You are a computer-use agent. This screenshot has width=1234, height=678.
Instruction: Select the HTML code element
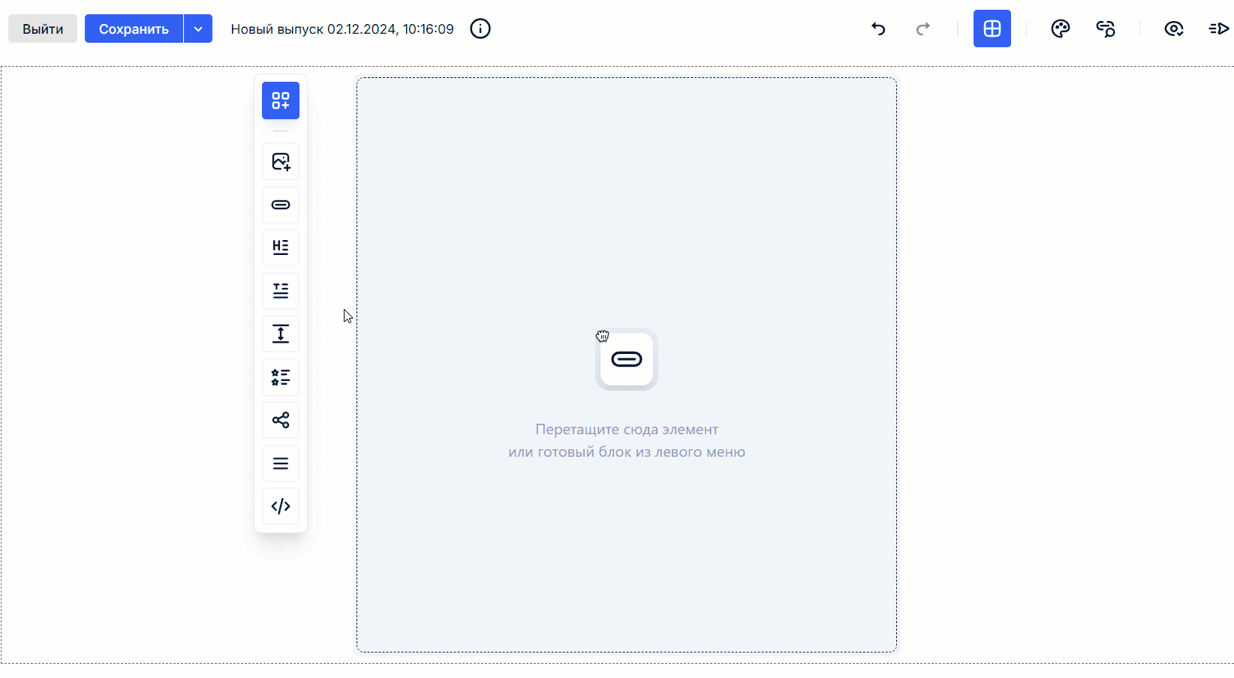[x=281, y=506]
